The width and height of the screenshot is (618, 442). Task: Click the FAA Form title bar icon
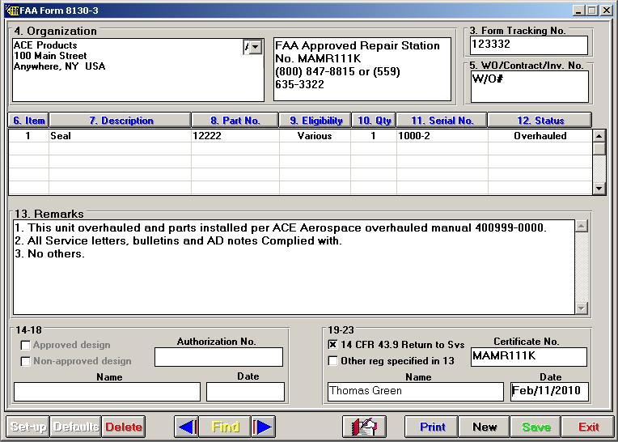coord(11,10)
